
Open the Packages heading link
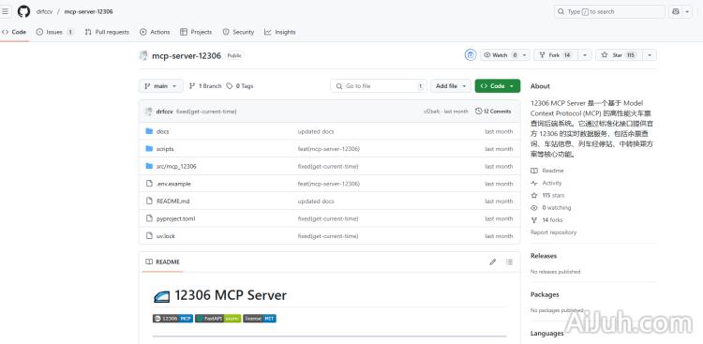(x=545, y=294)
